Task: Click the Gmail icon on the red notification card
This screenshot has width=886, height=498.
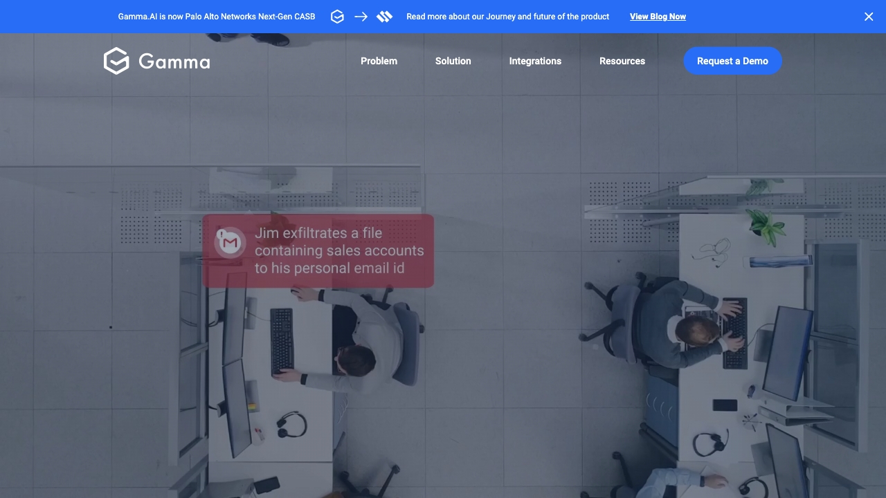Action: [x=230, y=243]
